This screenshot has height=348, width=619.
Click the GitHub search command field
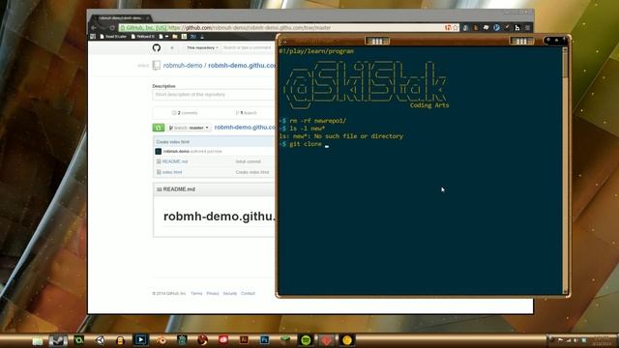click(x=248, y=47)
